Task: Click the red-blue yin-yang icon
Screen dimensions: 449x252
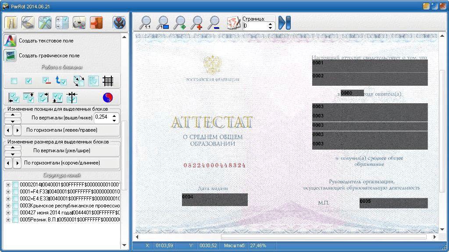Action: coord(108,98)
